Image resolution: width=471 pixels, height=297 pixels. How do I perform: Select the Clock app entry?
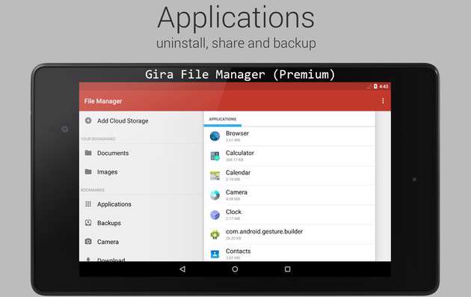289,215
